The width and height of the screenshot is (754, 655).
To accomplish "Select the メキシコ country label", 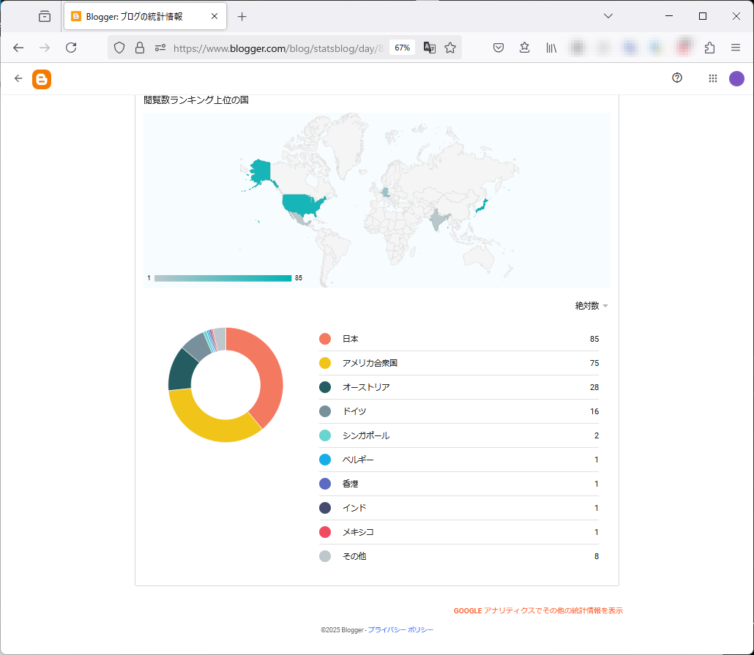I will pos(358,532).
